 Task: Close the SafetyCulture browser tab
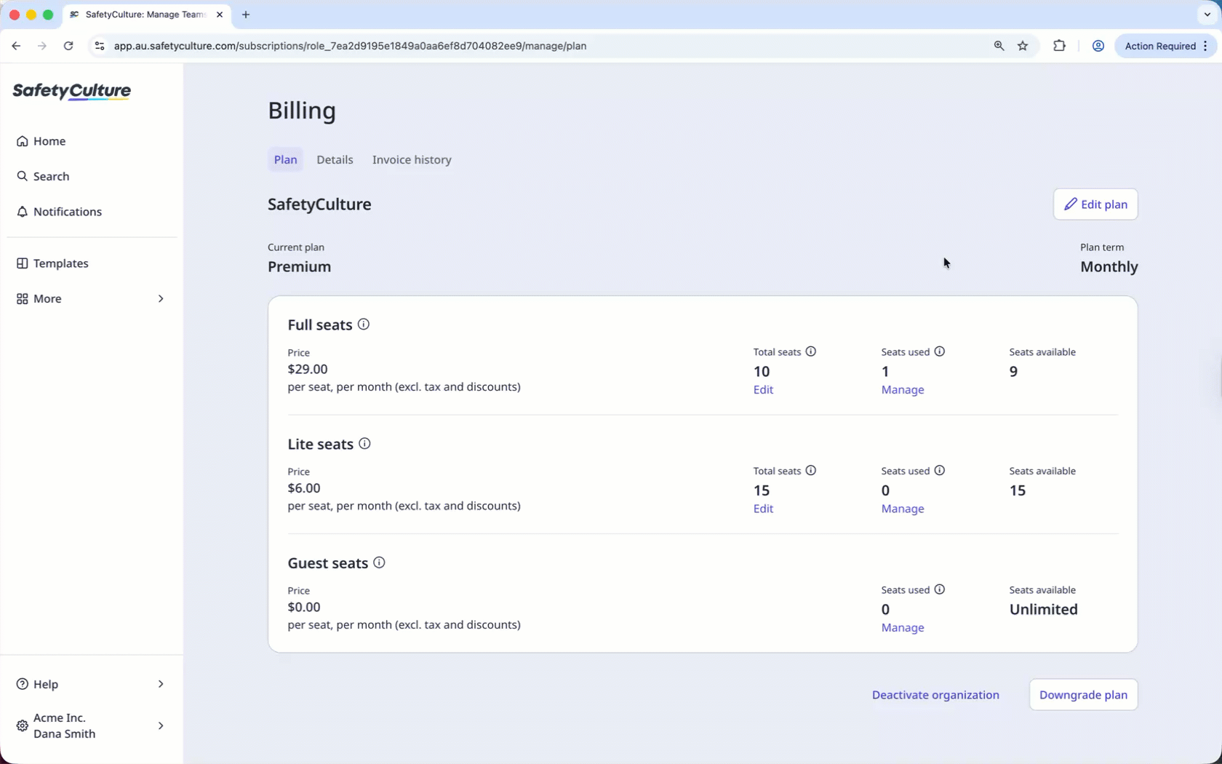(x=220, y=15)
